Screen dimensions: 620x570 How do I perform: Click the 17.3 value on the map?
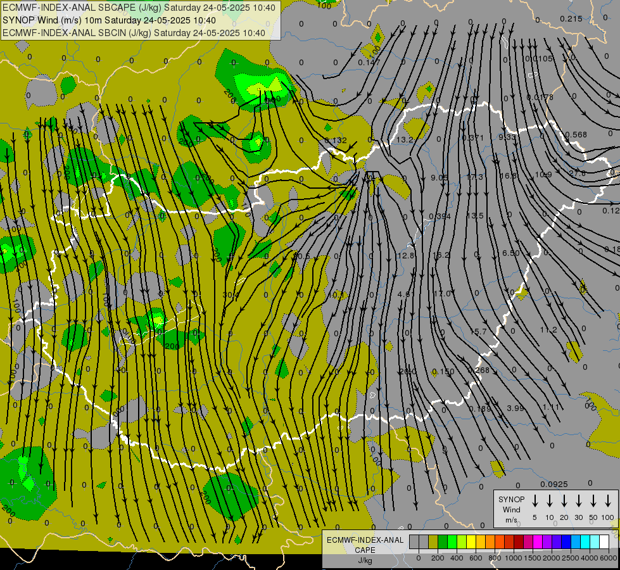474,177
